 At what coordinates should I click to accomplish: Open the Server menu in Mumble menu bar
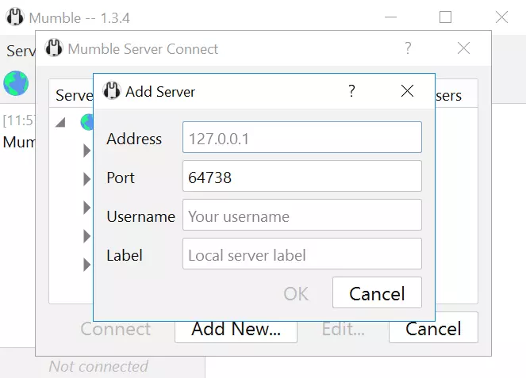pyautogui.click(x=21, y=51)
